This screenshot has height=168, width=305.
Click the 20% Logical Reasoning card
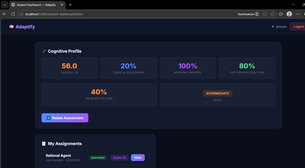pyautogui.click(x=129, y=68)
